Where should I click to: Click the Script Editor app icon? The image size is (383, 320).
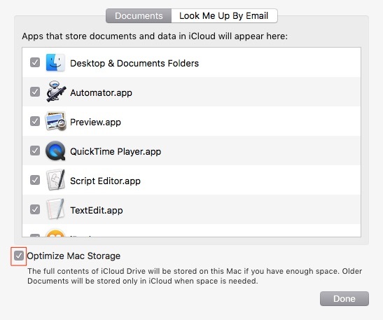pos(56,180)
